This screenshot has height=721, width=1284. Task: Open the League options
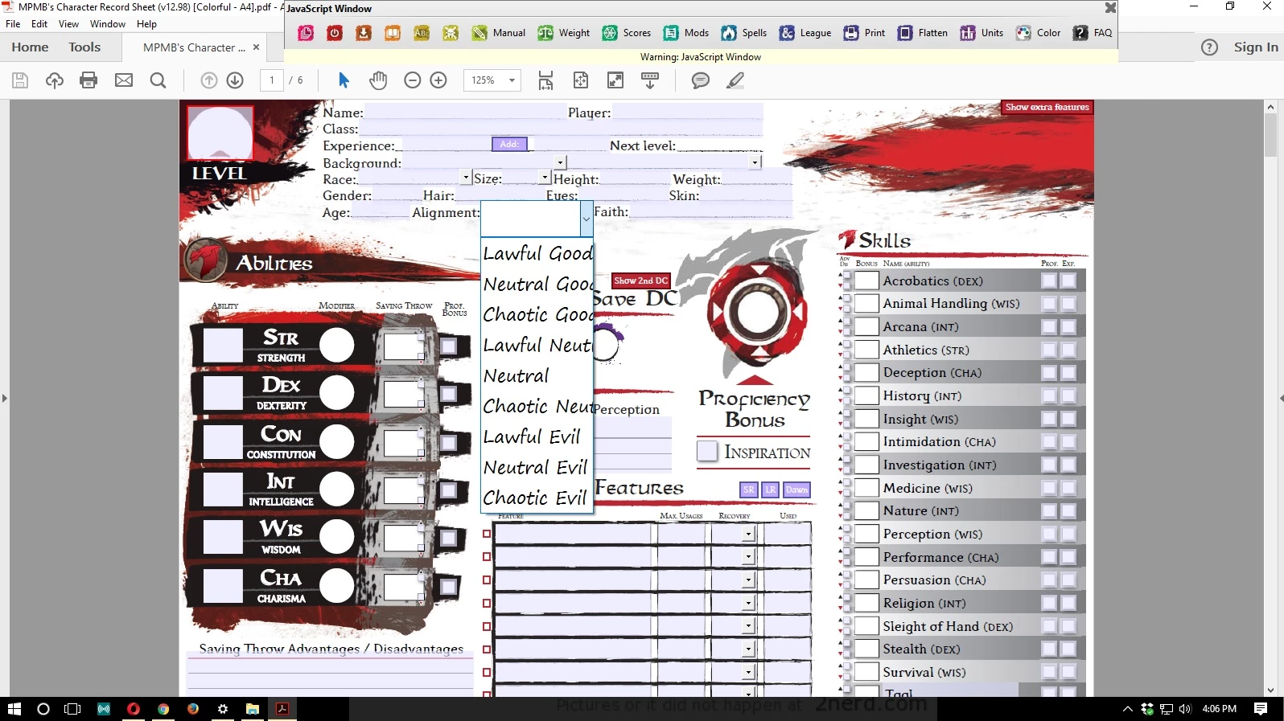click(x=805, y=33)
